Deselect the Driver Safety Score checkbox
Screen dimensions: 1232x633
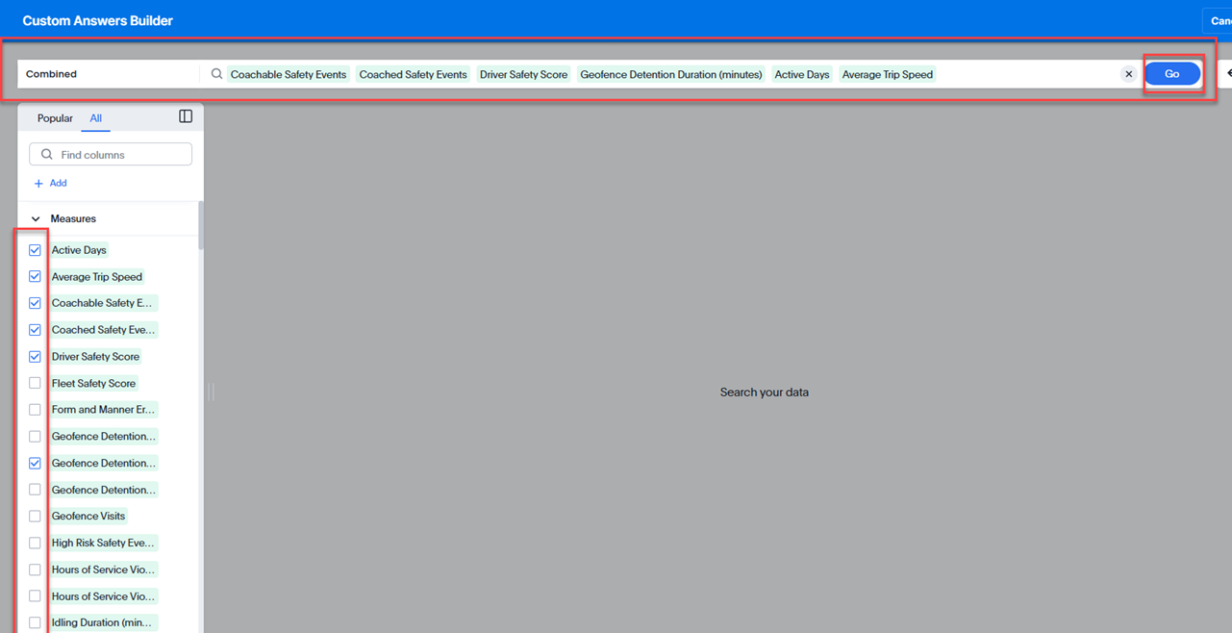click(x=35, y=356)
